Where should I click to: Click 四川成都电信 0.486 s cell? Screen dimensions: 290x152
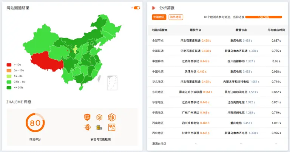click(x=196, y=123)
